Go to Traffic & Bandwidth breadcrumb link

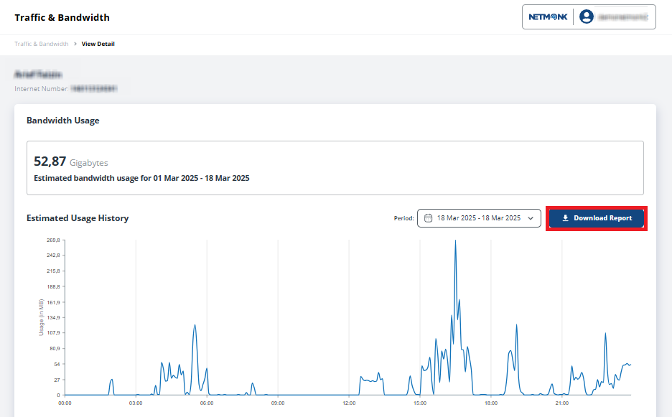click(42, 44)
